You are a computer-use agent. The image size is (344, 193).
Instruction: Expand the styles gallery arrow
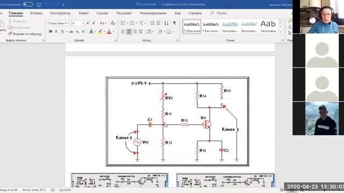[280, 32]
